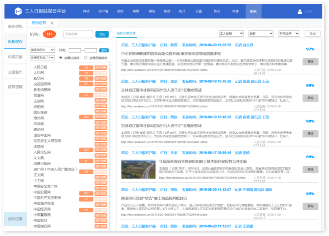Open the 网站 menu
Viewport: 329px width, 236px height.
tap(86, 11)
